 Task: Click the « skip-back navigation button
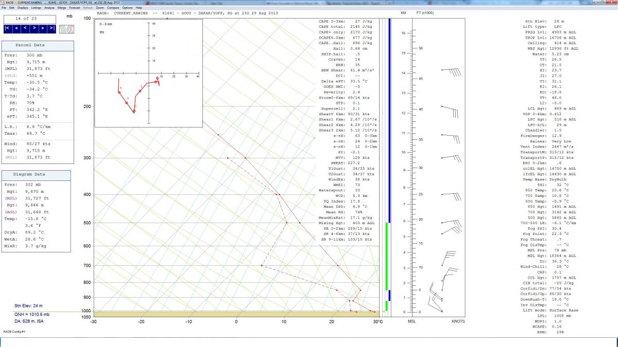(17, 29)
